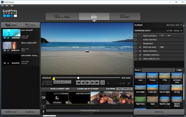Viewport: 186px width, 117px height.
Task: Click the FX badge on first storyboard clip
Action: point(48,103)
